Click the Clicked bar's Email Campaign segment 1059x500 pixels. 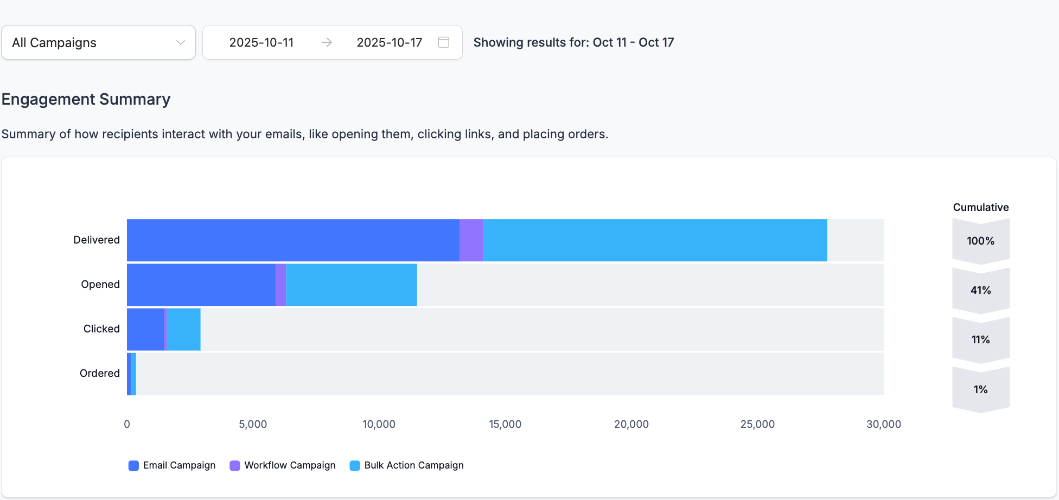click(145, 329)
